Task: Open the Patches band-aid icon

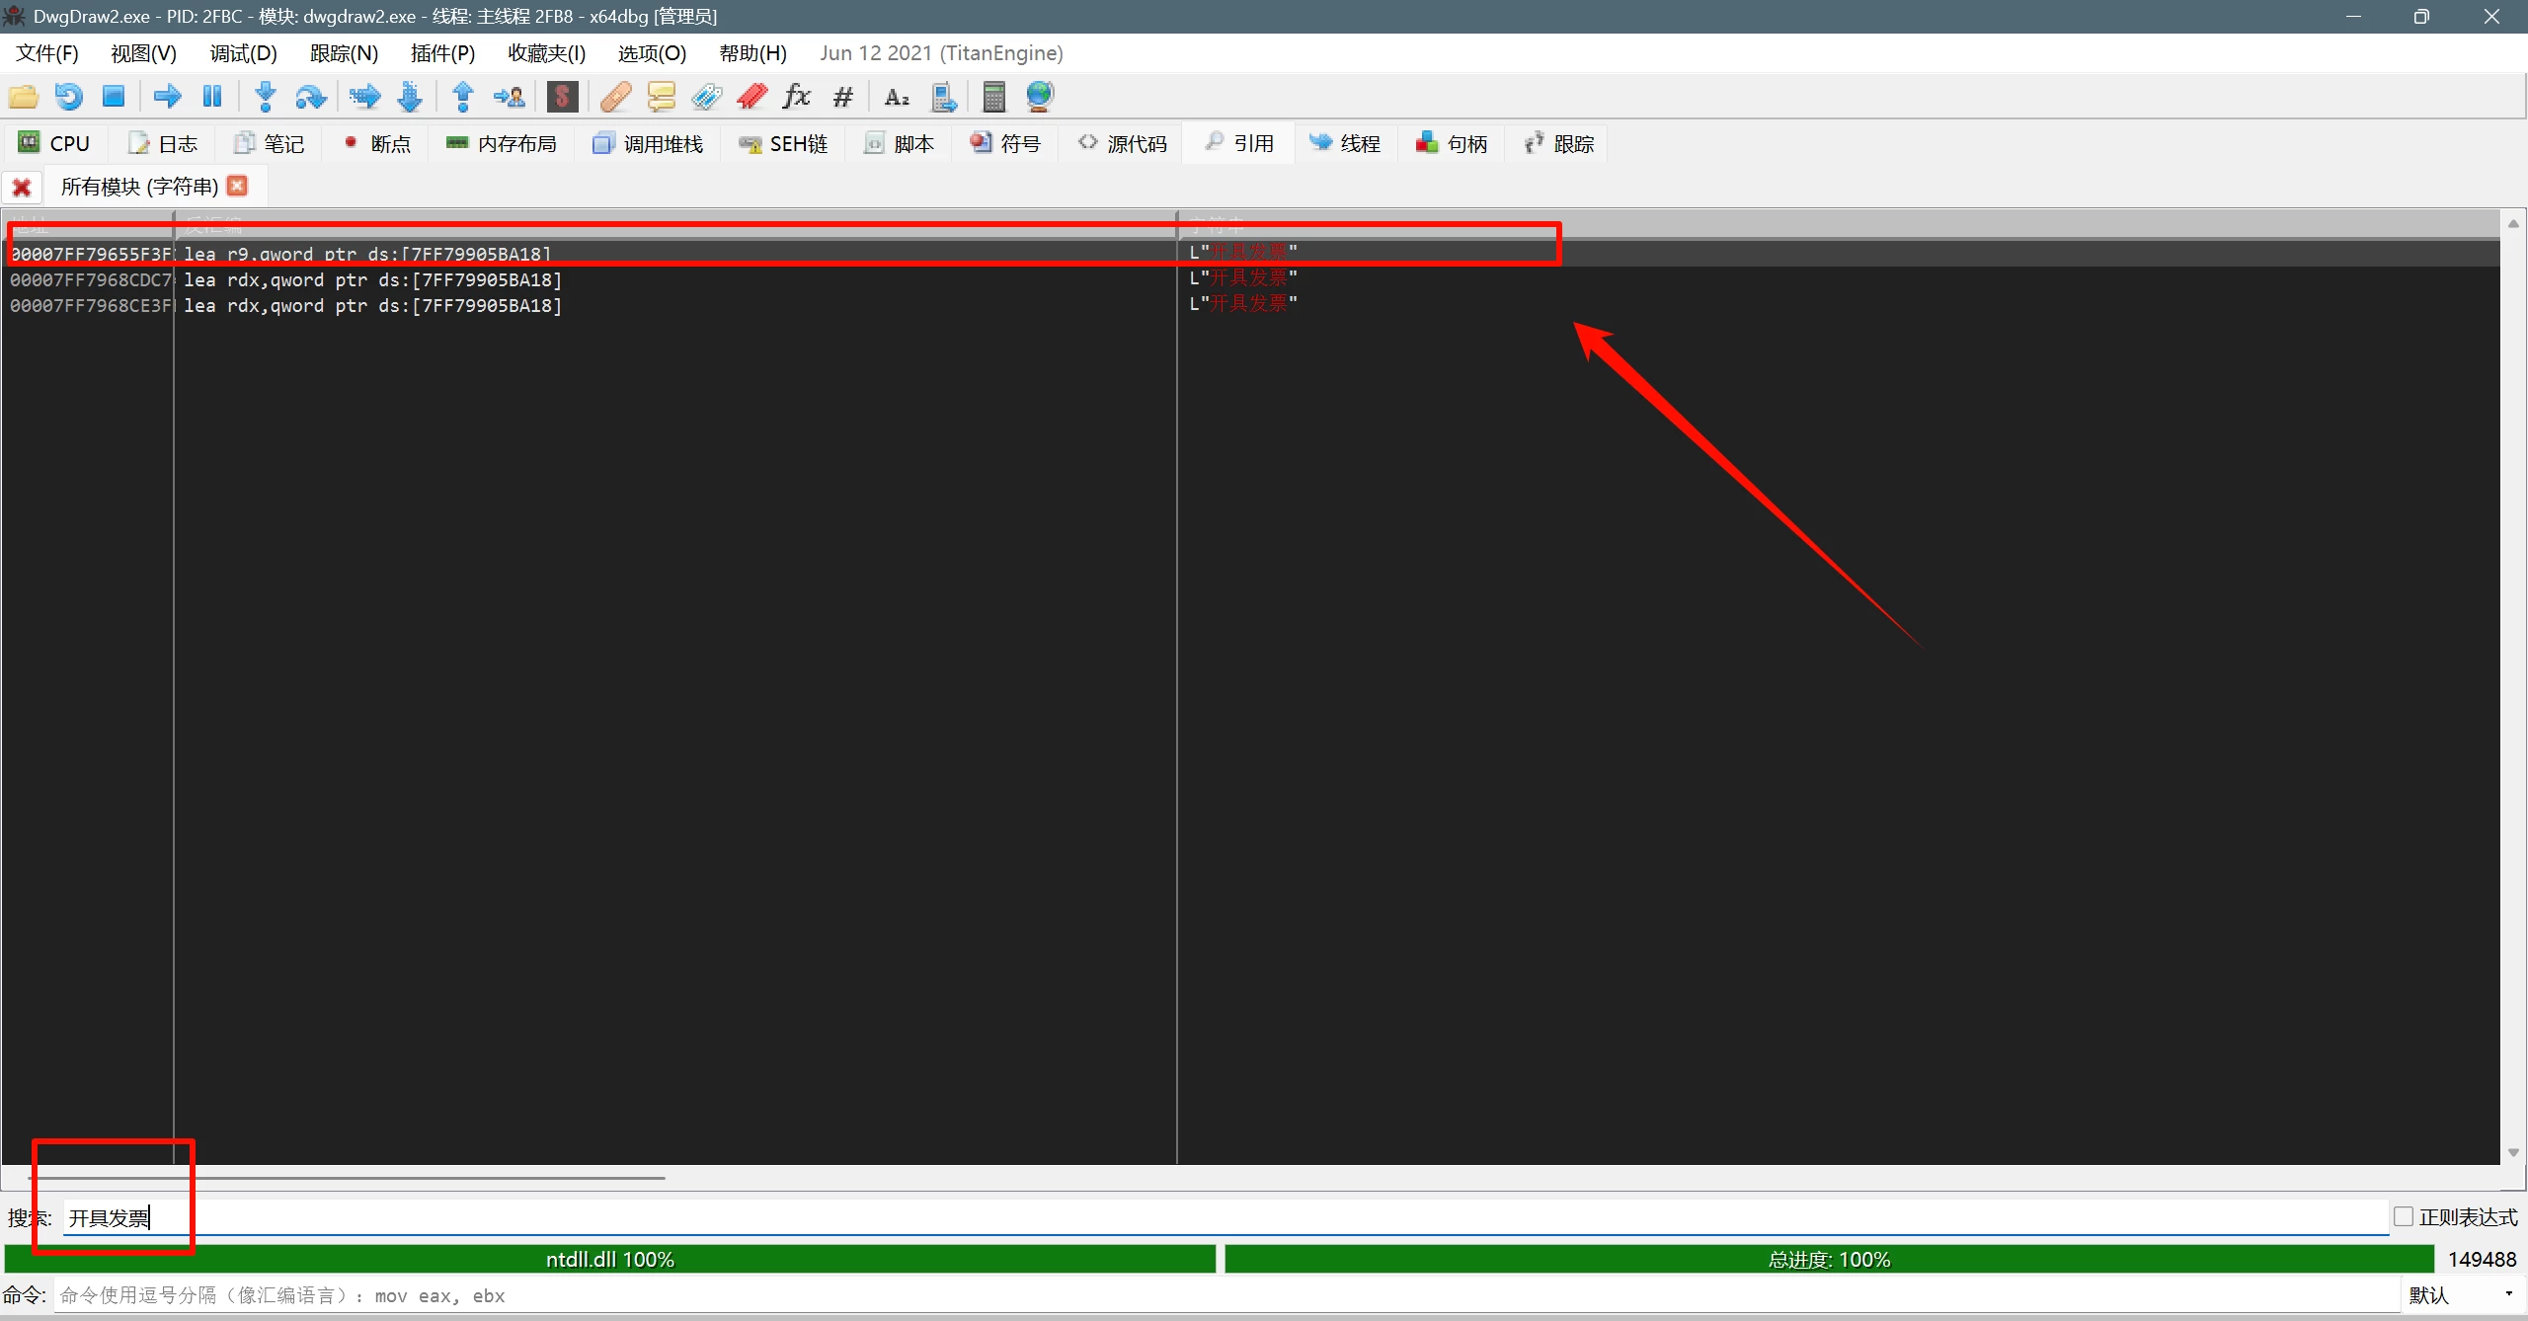Action: click(x=615, y=97)
